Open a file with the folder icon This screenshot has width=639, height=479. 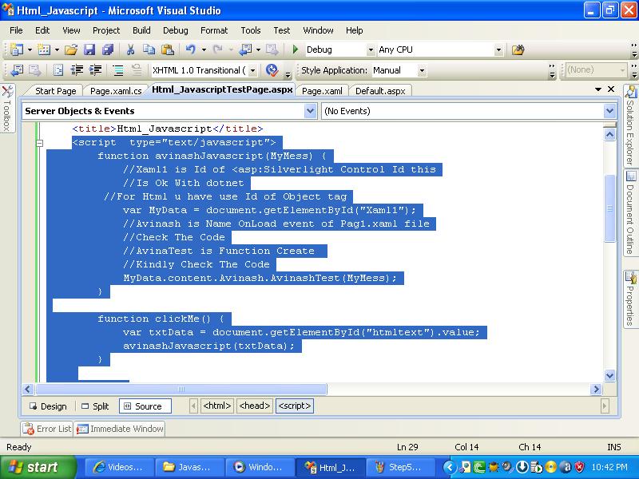click(71, 49)
